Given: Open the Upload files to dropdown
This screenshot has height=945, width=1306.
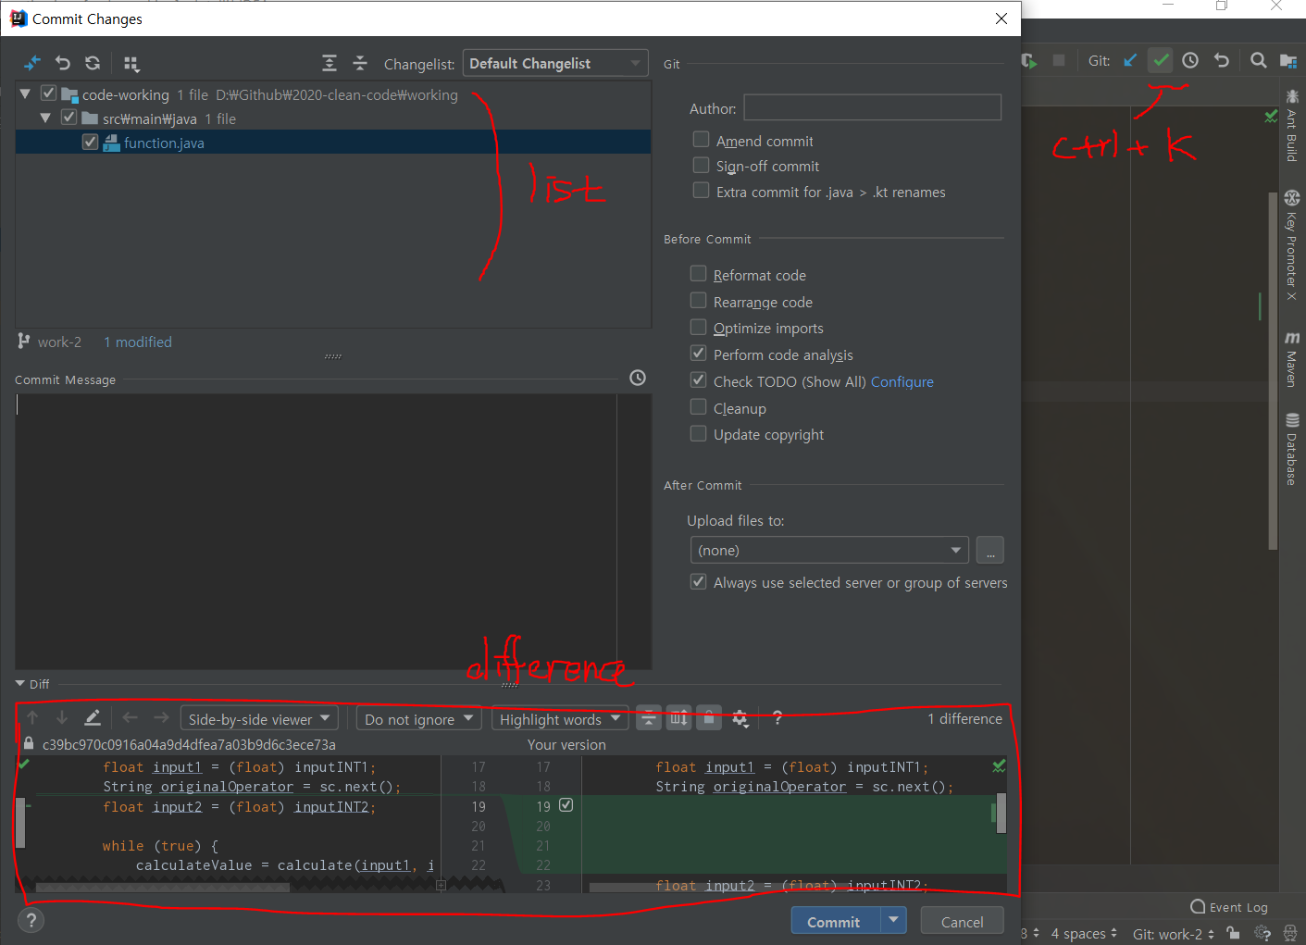Looking at the screenshot, I should tap(829, 550).
